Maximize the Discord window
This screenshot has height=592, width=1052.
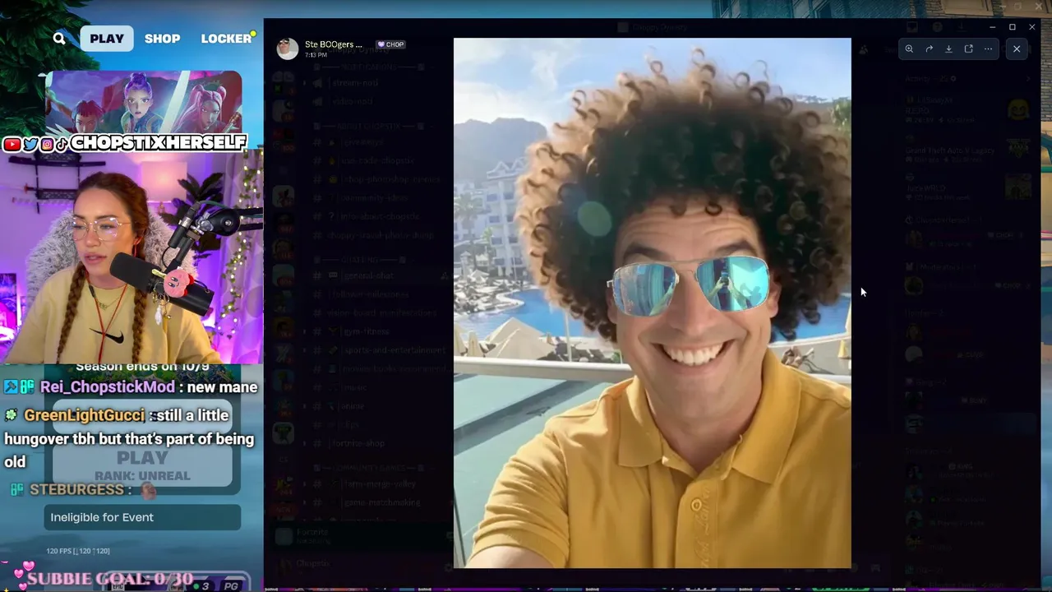(1013, 27)
